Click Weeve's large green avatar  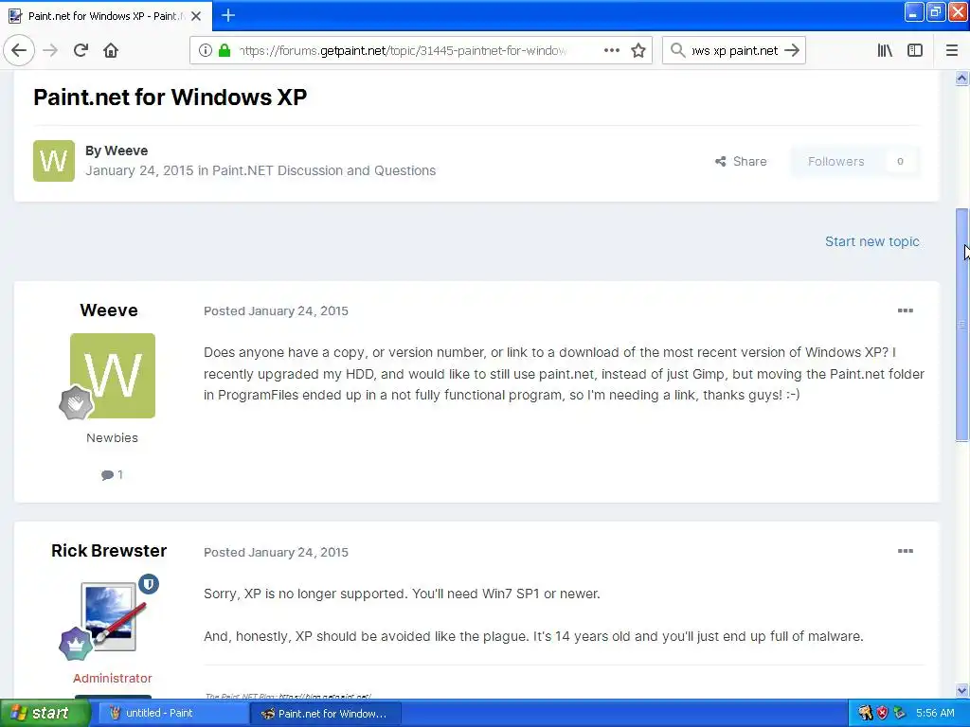[x=113, y=375]
